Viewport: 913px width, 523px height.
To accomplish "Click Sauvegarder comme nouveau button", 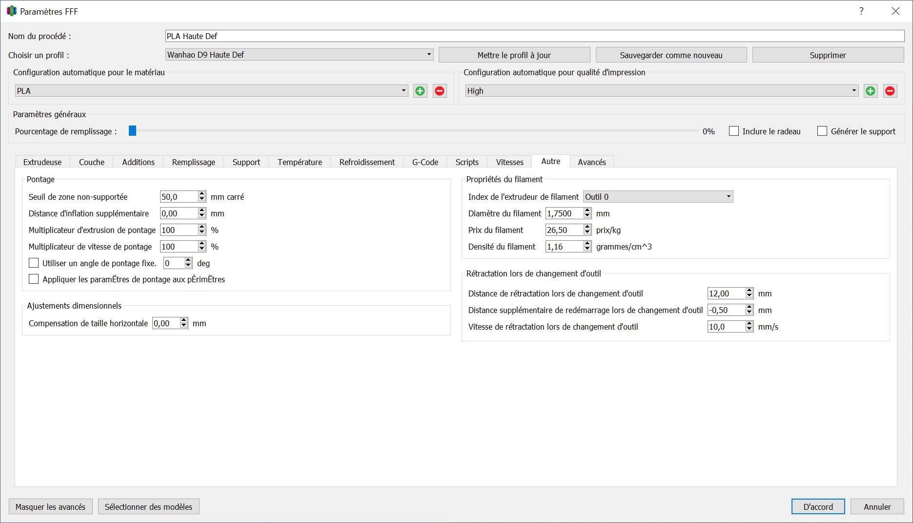I will (x=671, y=55).
